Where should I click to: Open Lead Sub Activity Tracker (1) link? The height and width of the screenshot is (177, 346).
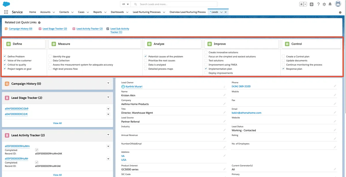120,30
